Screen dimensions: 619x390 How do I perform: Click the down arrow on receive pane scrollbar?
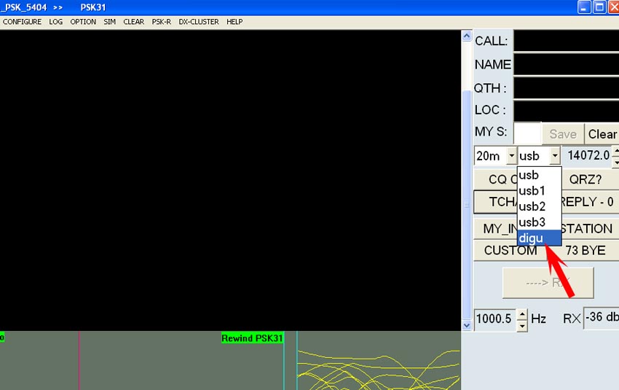point(467,326)
